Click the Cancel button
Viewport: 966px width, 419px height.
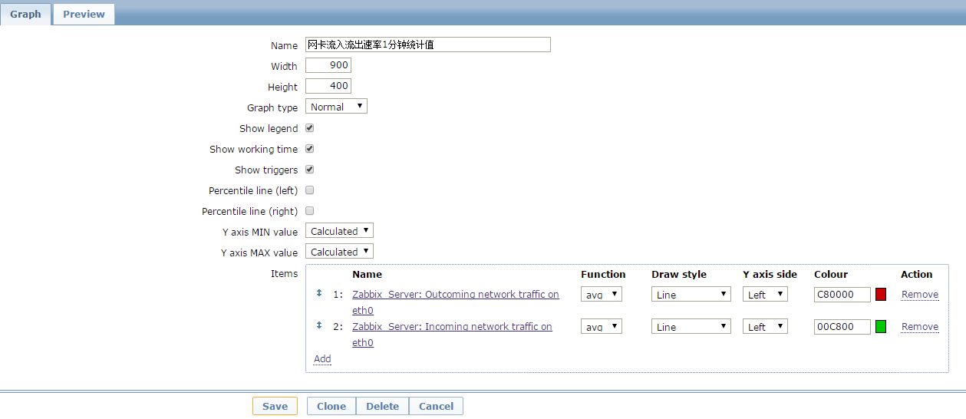click(x=436, y=406)
